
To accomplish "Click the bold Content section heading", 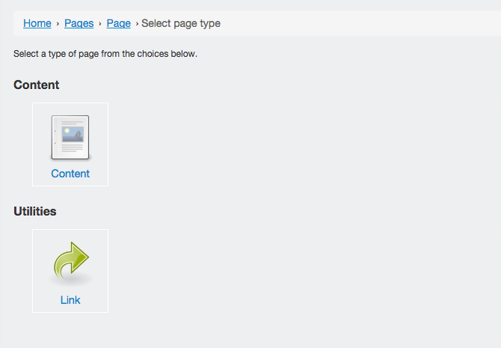I will pyautogui.click(x=37, y=85).
